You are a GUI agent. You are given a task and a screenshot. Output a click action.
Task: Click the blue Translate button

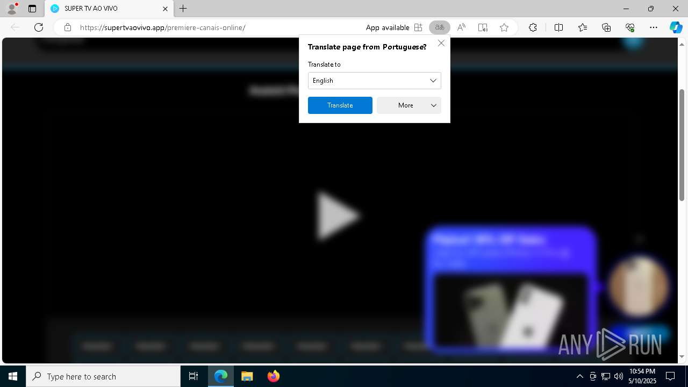340,105
